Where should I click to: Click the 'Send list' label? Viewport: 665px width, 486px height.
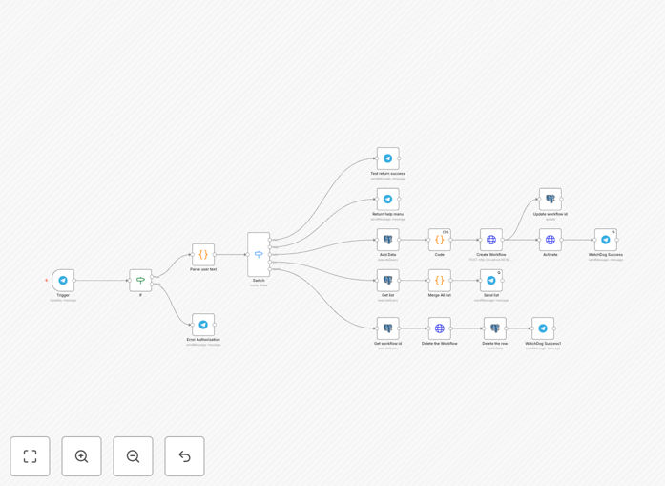pos(491,295)
